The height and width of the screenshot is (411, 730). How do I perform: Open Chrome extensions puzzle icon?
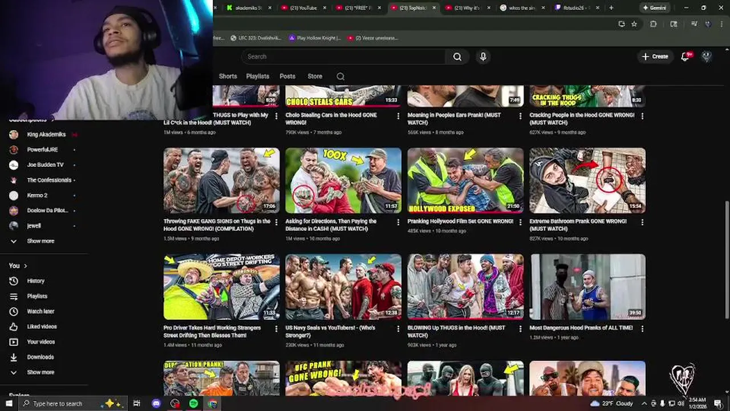point(654,24)
